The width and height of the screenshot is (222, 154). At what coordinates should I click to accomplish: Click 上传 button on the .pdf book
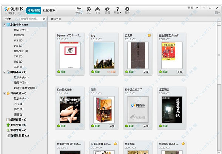tap(180, 72)
